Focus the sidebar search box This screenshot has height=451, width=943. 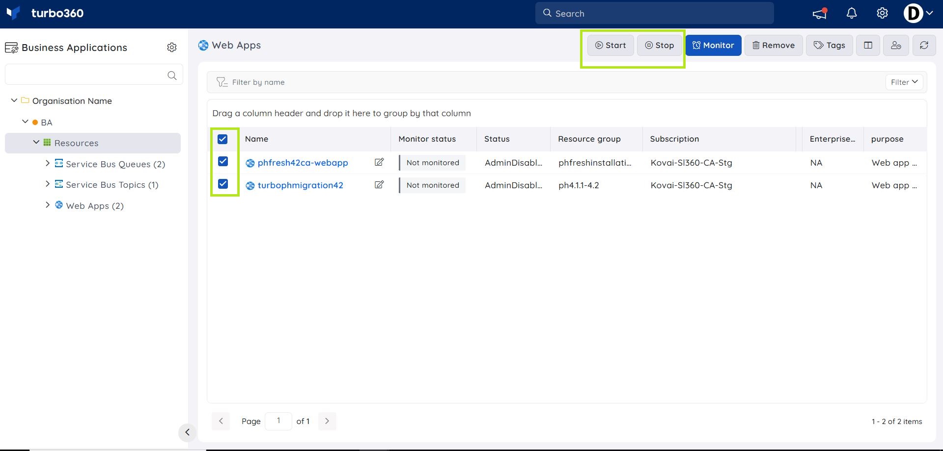94,75
